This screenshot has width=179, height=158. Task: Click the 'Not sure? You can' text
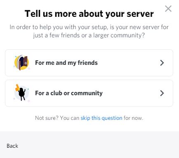[57, 118]
